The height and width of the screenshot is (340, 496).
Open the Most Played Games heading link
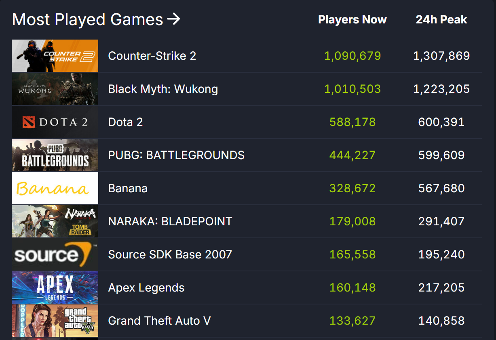point(87,19)
